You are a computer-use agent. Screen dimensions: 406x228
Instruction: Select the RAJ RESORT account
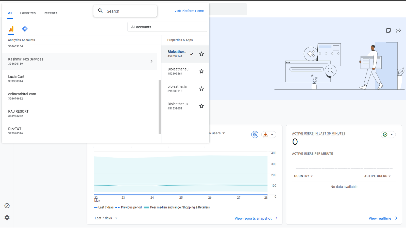pos(80,113)
